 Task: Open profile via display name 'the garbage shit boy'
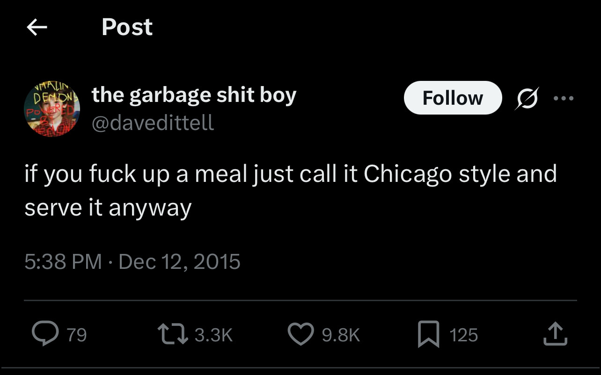tap(194, 95)
